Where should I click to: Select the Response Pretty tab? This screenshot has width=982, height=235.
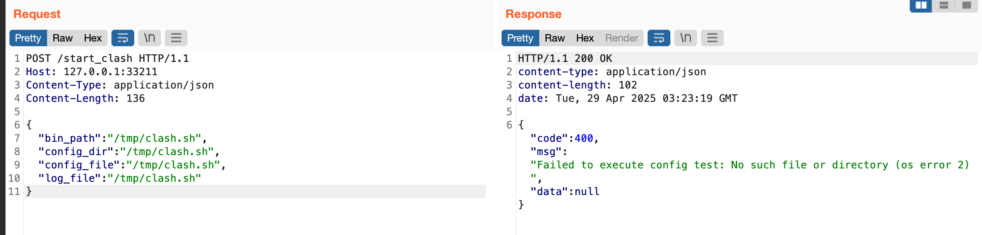coord(520,38)
